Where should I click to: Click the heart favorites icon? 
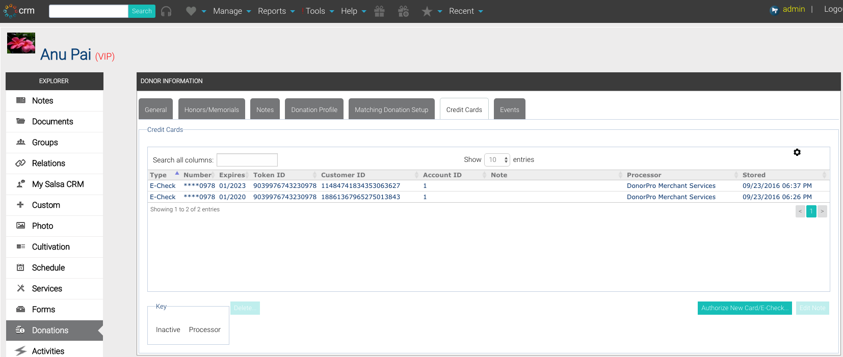[191, 11]
